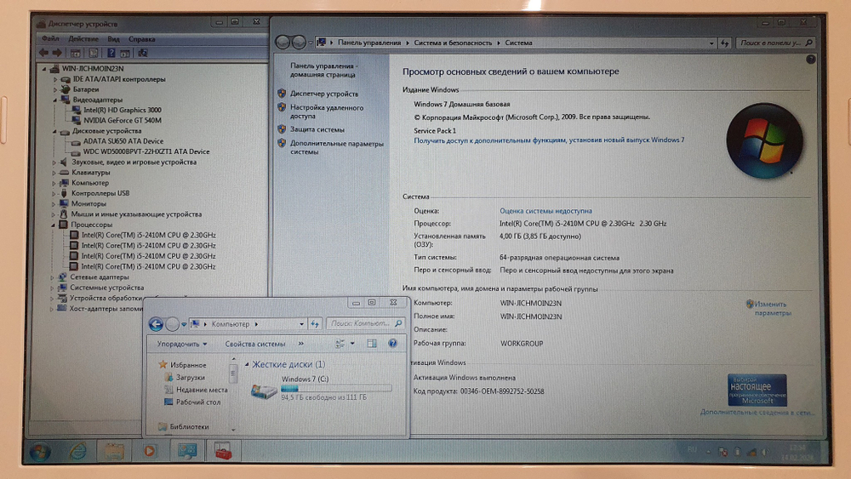
Task: Expand Контроллеры USB node
Action: click(x=54, y=194)
